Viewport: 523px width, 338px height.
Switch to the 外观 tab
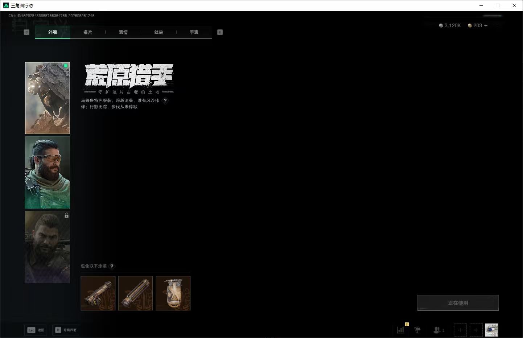point(53,32)
